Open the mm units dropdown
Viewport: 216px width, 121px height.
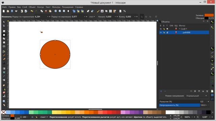[92, 16]
